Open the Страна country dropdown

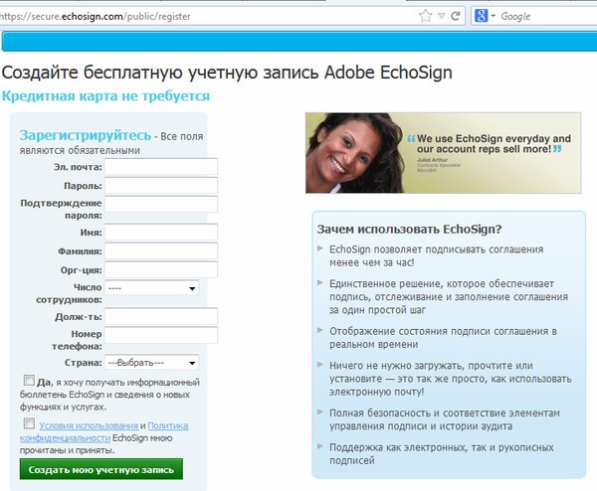click(x=151, y=363)
